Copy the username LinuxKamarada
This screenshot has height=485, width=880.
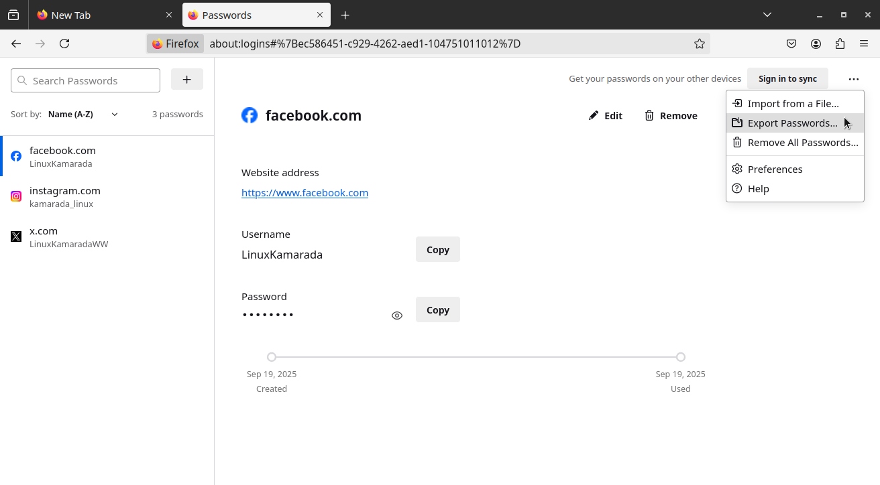438,249
